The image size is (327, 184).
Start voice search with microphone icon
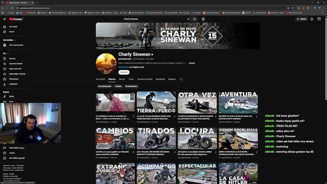[203, 19]
